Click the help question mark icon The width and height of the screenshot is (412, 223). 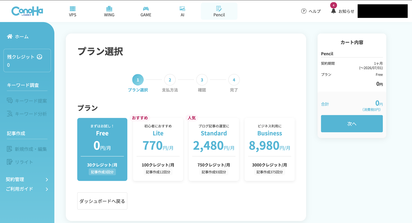(304, 11)
